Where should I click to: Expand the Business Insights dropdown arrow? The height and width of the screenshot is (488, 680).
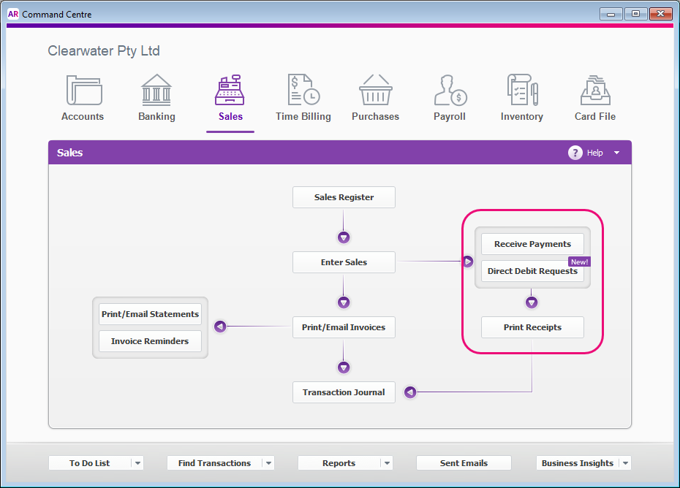626,462
